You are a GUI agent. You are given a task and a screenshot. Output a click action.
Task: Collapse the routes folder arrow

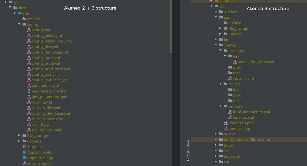pyautogui.click(x=221, y=84)
